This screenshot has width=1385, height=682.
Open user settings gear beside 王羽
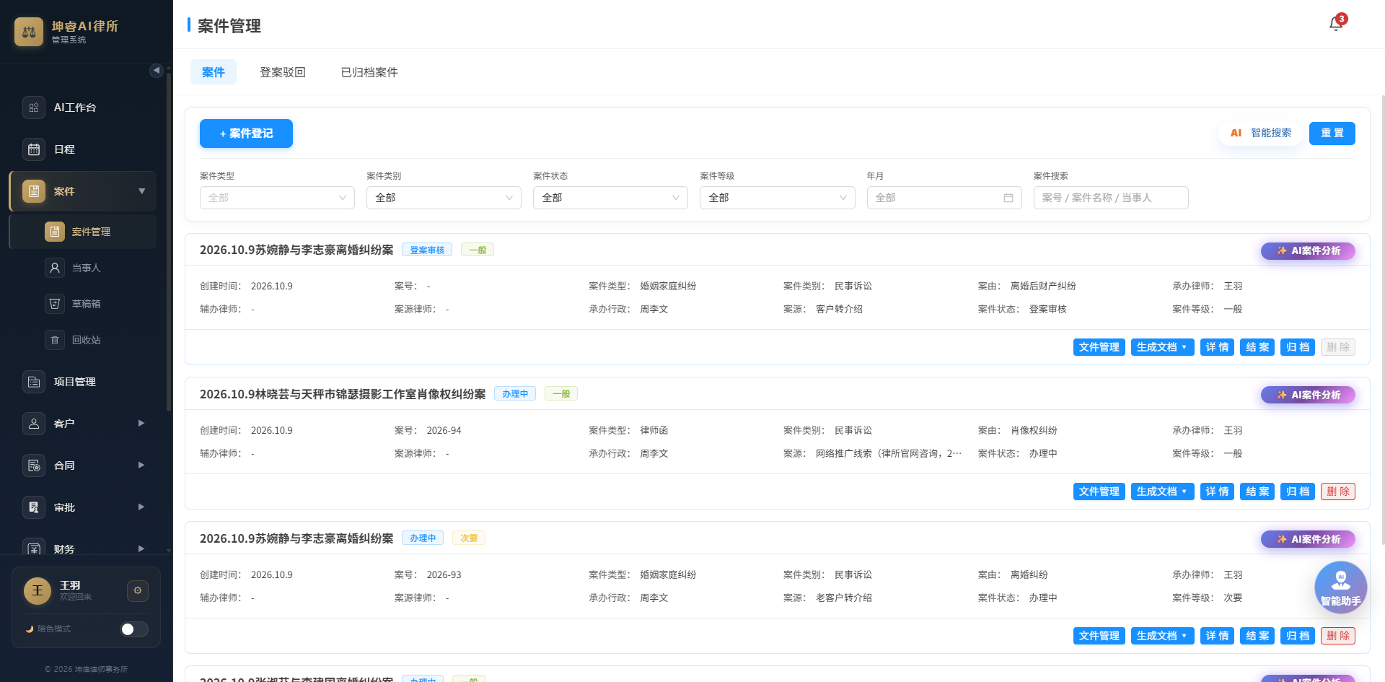pyautogui.click(x=138, y=590)
